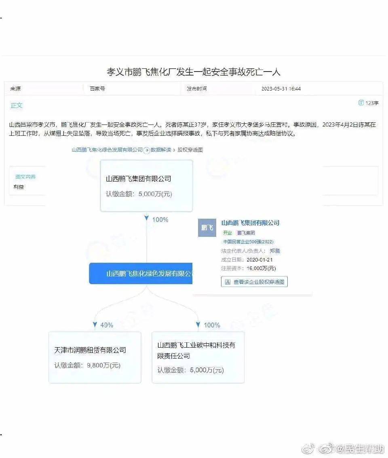Click the 发布时间 header label
Screen dimensions: 388x458
(197, 89)
